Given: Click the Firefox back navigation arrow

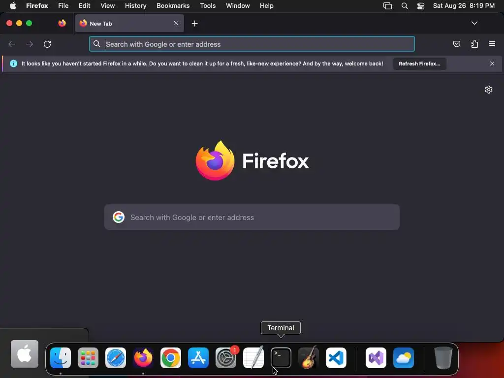Looking at the screenshot, I should [12, 44].
